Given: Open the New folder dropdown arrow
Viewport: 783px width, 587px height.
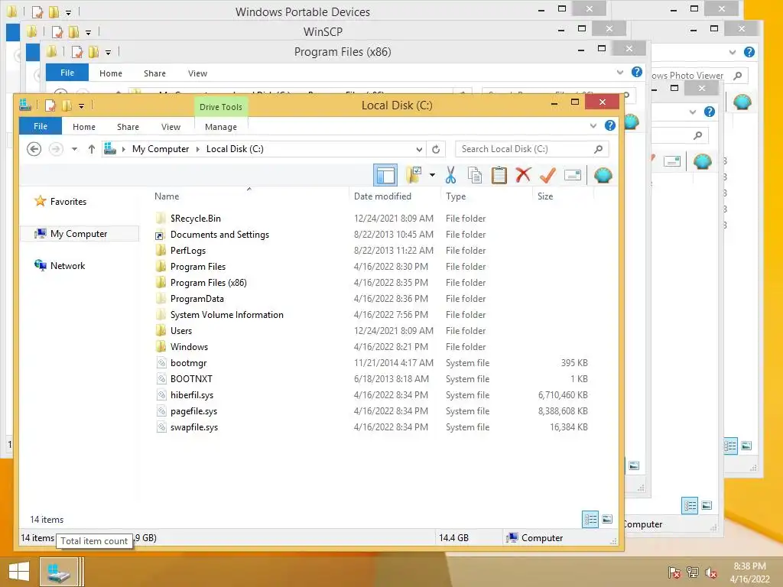Looking at the screenshot, I should coord(432,175).
